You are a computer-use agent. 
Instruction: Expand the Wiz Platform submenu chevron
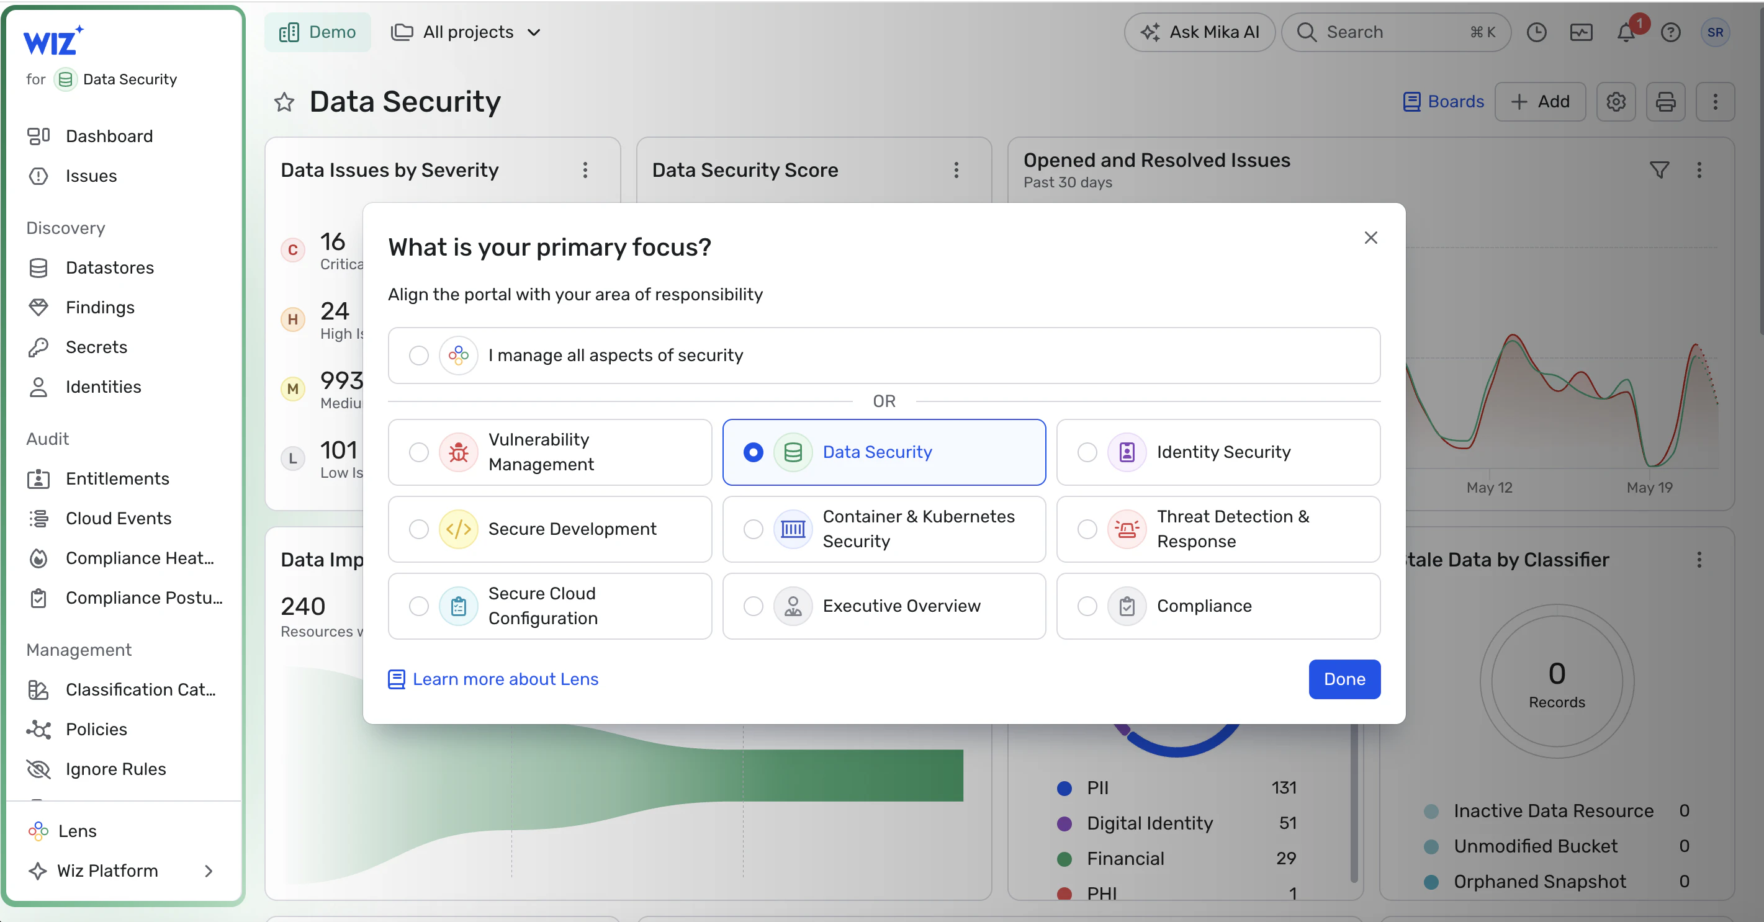click(209, 871)
